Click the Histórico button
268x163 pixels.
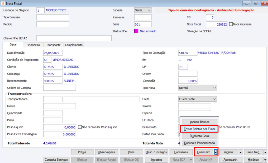click(253, 160)
